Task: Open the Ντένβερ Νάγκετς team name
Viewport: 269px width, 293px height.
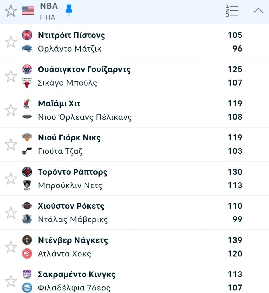Action: coord(73,240)
